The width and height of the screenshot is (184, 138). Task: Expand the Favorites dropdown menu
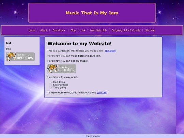click(59, 30)
